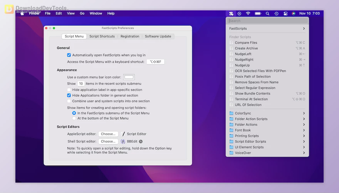Switch to the Software Update tab
The width and height of the screenshot is (339, 193).
158,36
